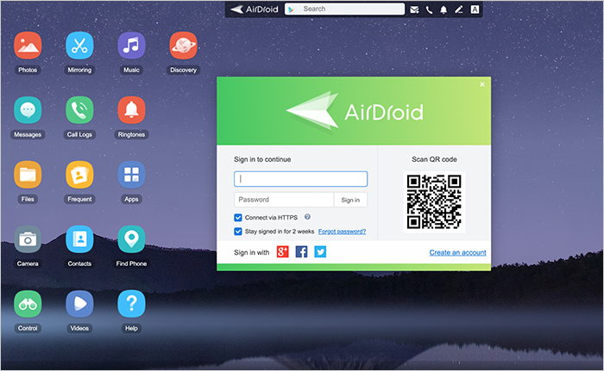Toggle Stay signed in for 2 weeks checkbox
604x371 pixels.
[238, 232]
